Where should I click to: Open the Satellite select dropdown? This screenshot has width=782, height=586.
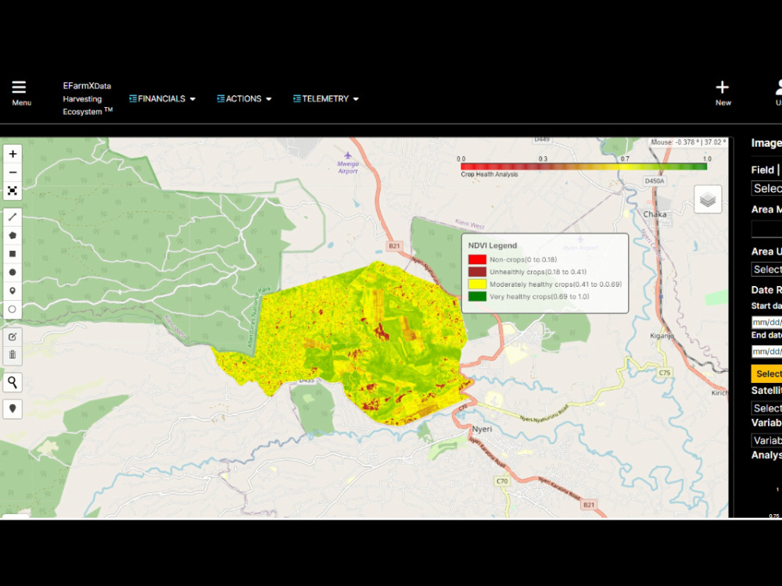[766, 408]
